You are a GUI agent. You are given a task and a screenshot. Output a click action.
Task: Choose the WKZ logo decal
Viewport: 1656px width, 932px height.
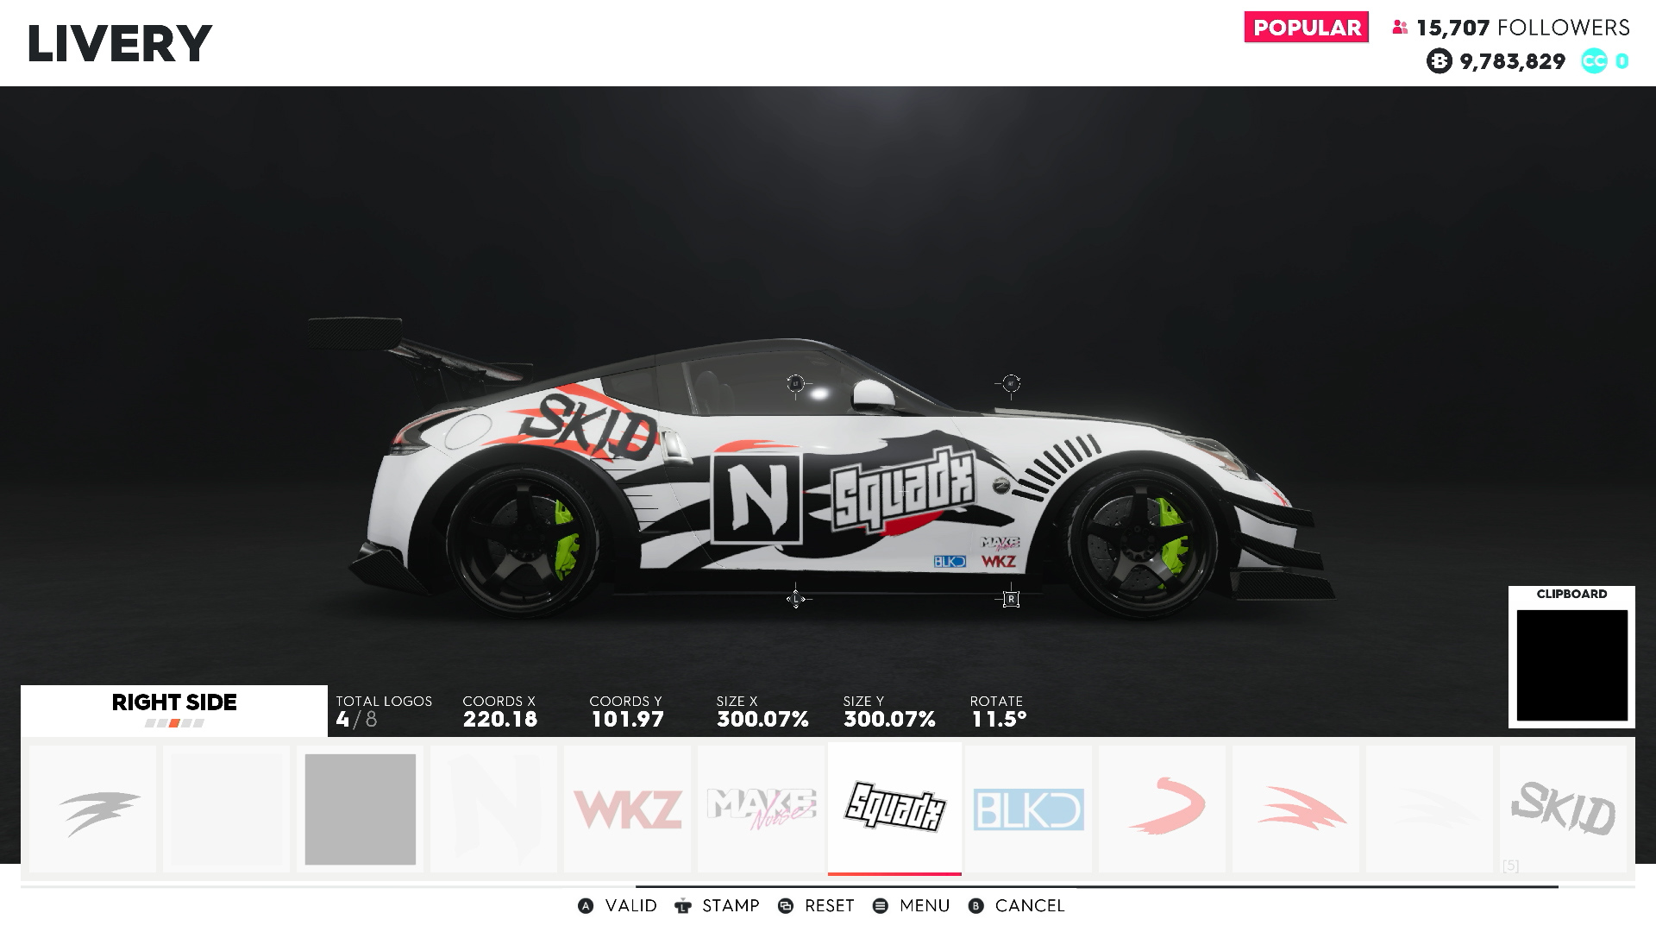[628, 809]
